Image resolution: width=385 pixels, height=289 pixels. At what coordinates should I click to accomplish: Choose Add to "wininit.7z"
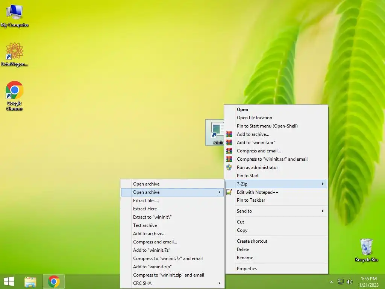click(172, 250)
